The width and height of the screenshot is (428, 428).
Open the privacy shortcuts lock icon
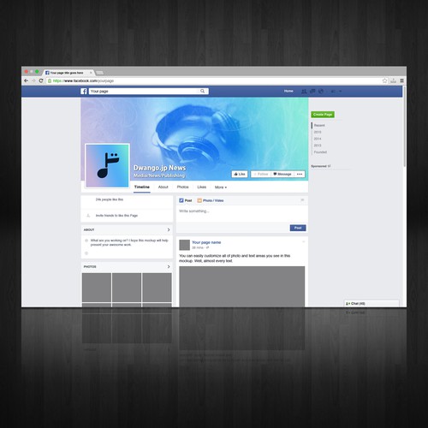click(x=333, y=92)
